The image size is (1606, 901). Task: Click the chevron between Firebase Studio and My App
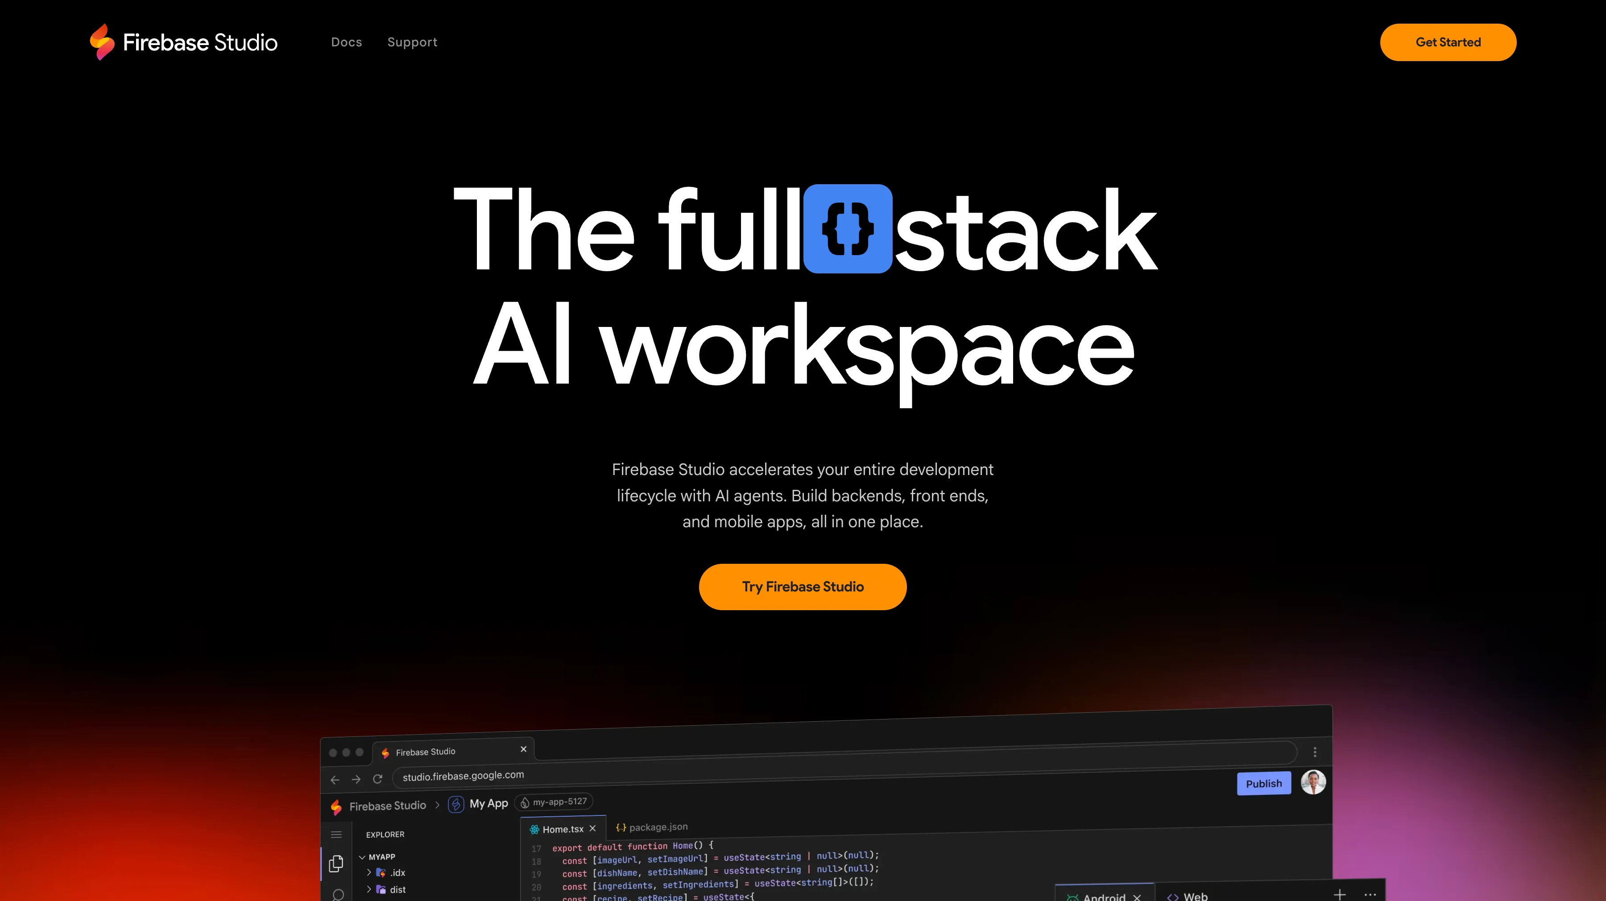(x=437, y=805)
